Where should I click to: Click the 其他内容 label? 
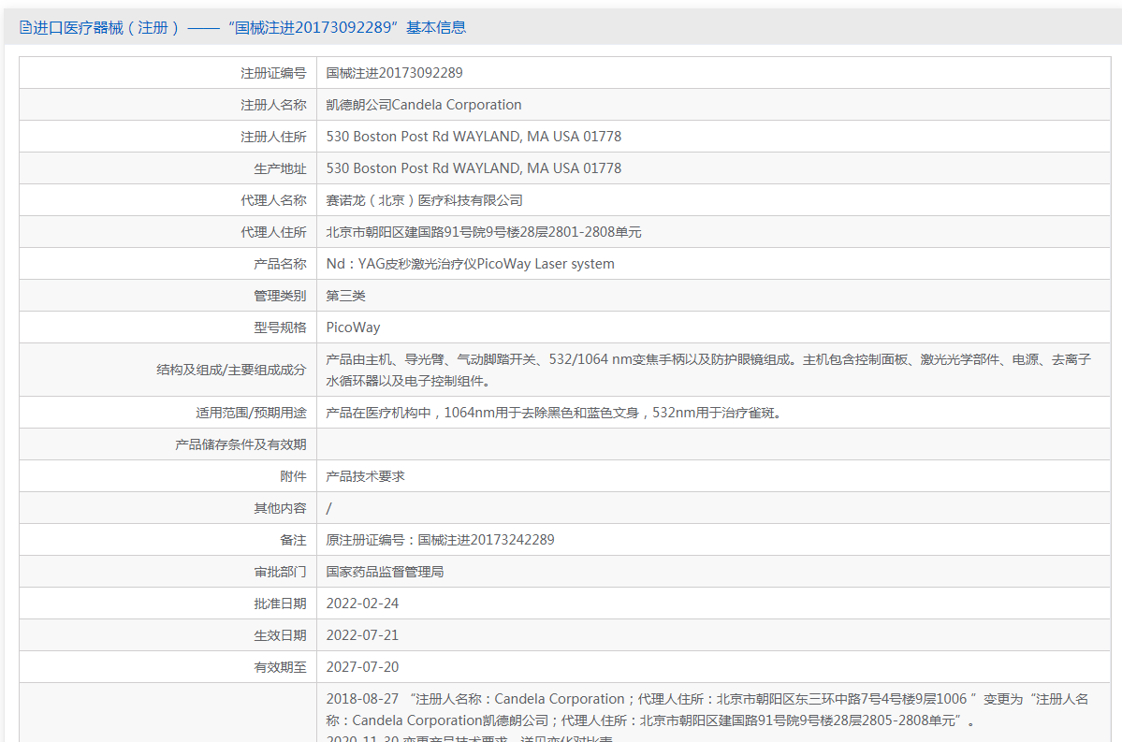point(280,508)
